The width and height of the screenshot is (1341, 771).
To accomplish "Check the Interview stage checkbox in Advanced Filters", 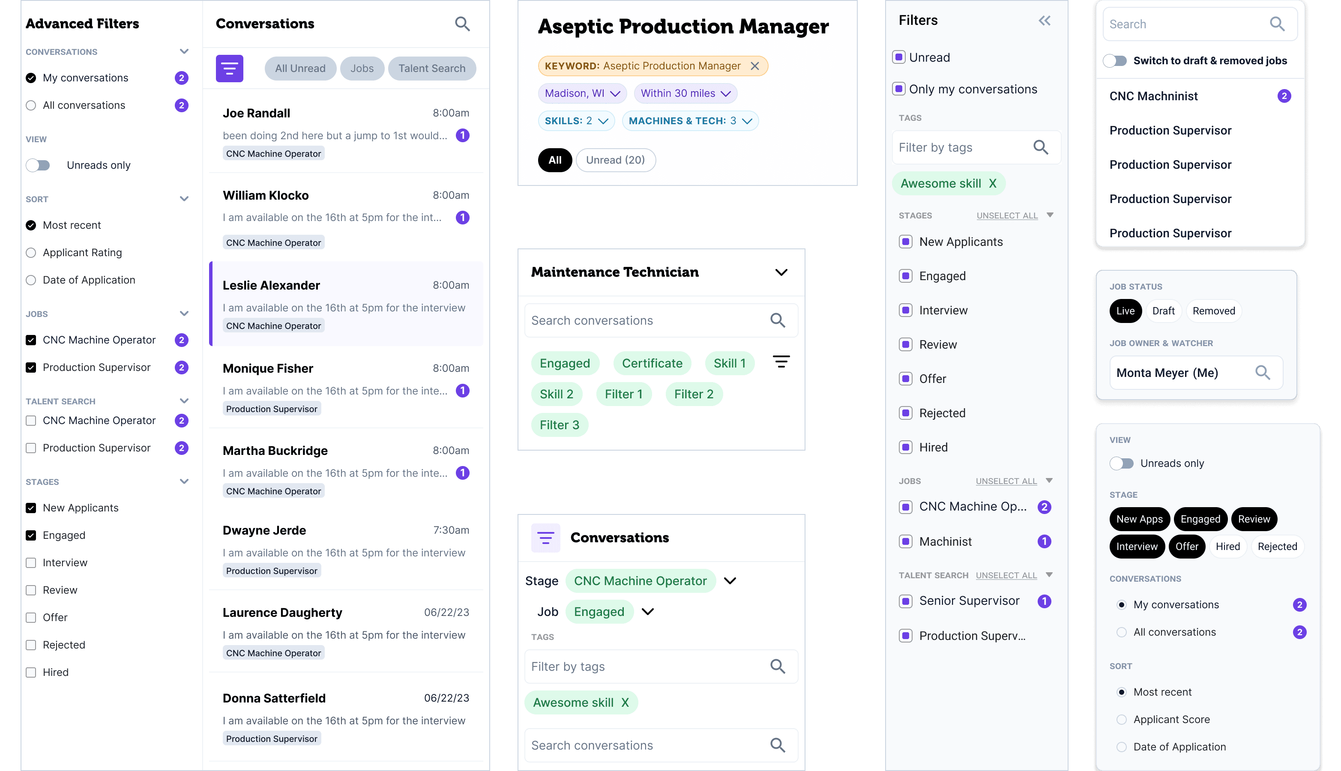I will pyautogui.click(x=31, y=562).
